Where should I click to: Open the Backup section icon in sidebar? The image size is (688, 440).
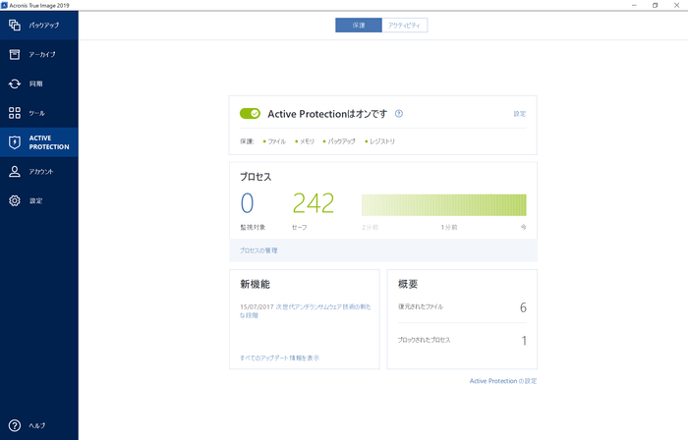[15, 25]
